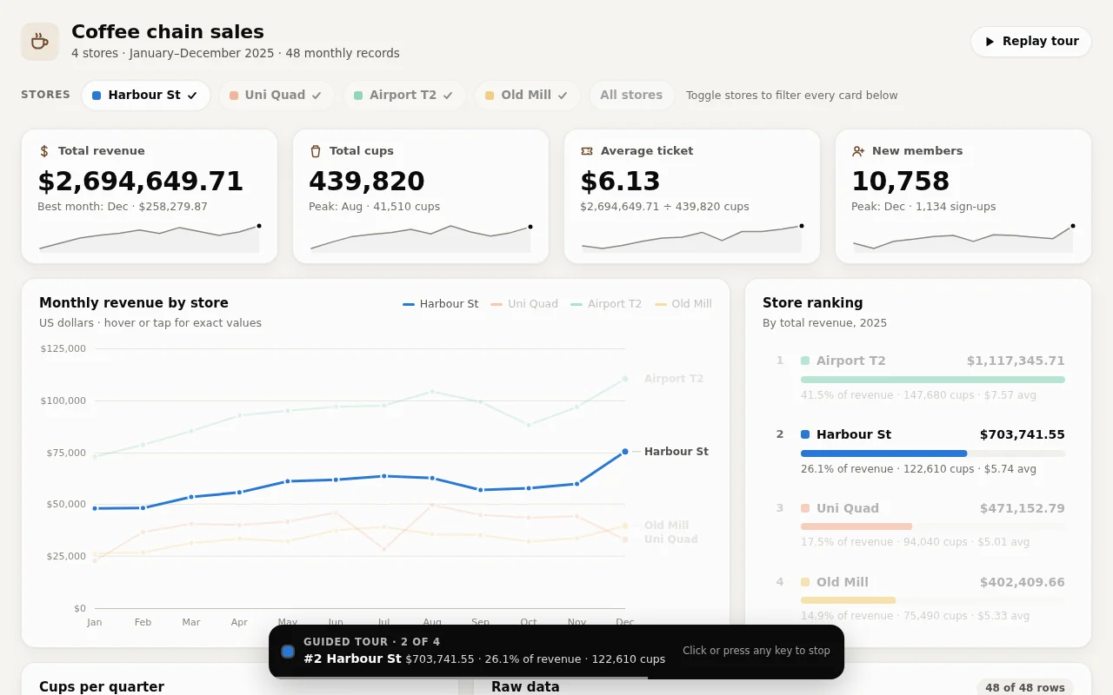Click Airport T2 in the chart legend
Screen dimensions: 1113x695
click(x=606, y=304)
